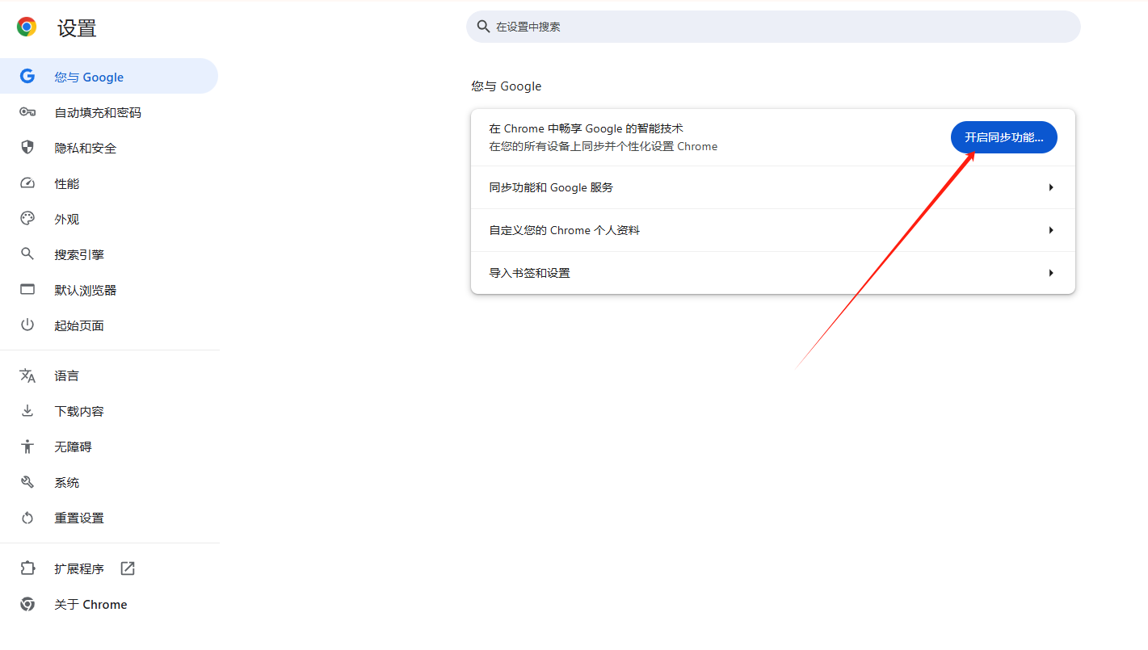The image size is (1148, 650).
Task: Open the 性能 settings page
Action: pyautogui.click(x=109, y=183)
